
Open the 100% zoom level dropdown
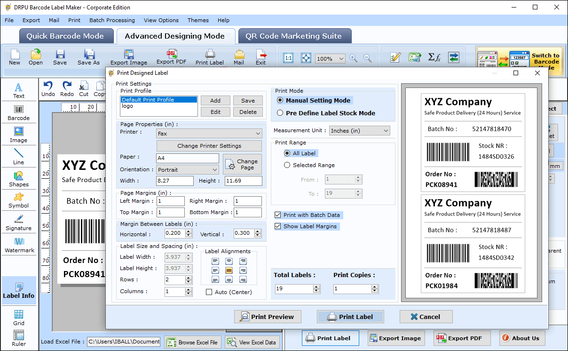point(330,59)
